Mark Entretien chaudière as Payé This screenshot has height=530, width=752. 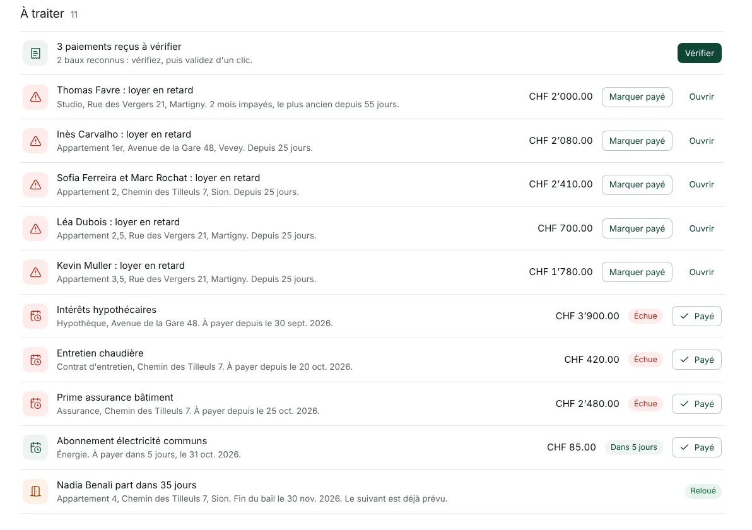point(696,360)
